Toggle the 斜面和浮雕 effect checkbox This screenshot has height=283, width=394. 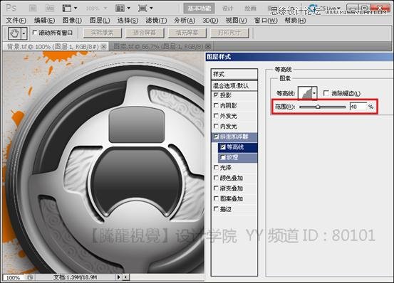216,137
